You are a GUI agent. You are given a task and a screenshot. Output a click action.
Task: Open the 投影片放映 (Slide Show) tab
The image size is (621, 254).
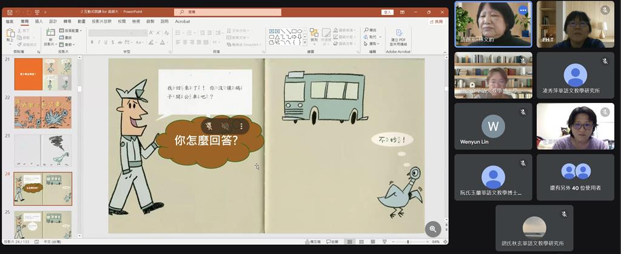(x=102, y=21)
